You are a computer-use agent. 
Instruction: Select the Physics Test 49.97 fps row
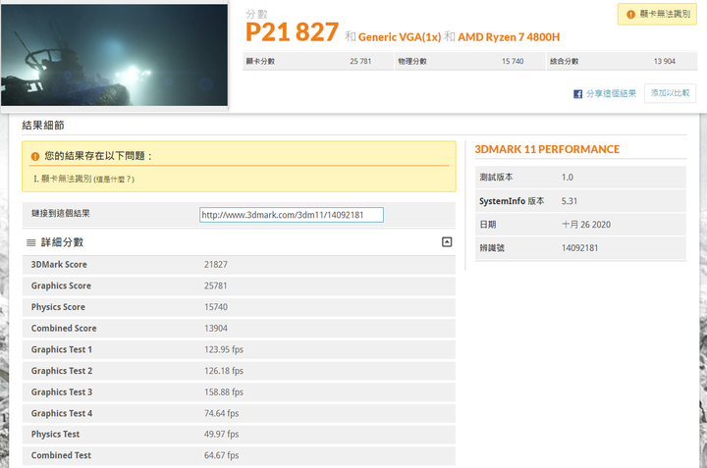coord(239,435)
